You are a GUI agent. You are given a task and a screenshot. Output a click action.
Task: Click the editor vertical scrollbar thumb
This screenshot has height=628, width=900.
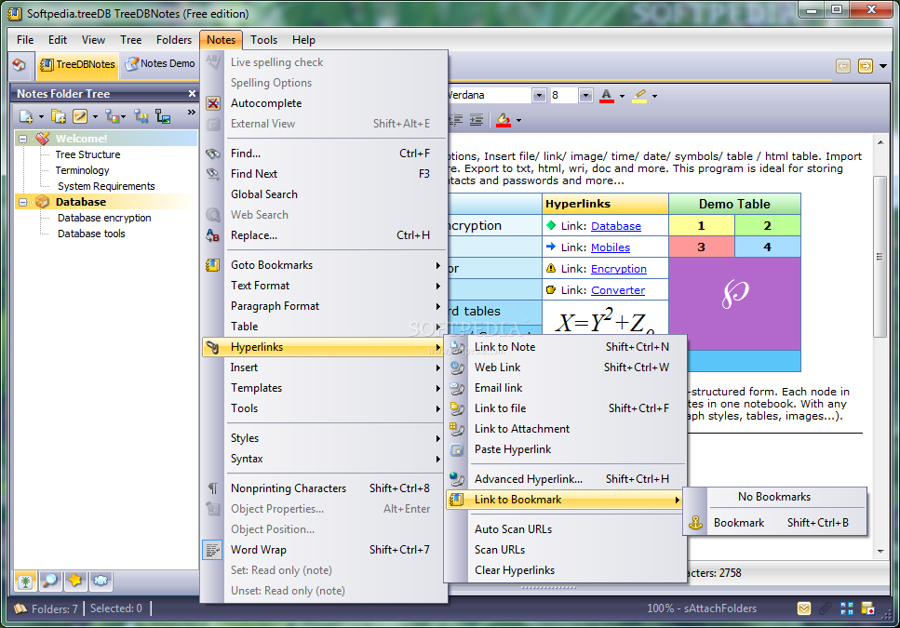880,257
